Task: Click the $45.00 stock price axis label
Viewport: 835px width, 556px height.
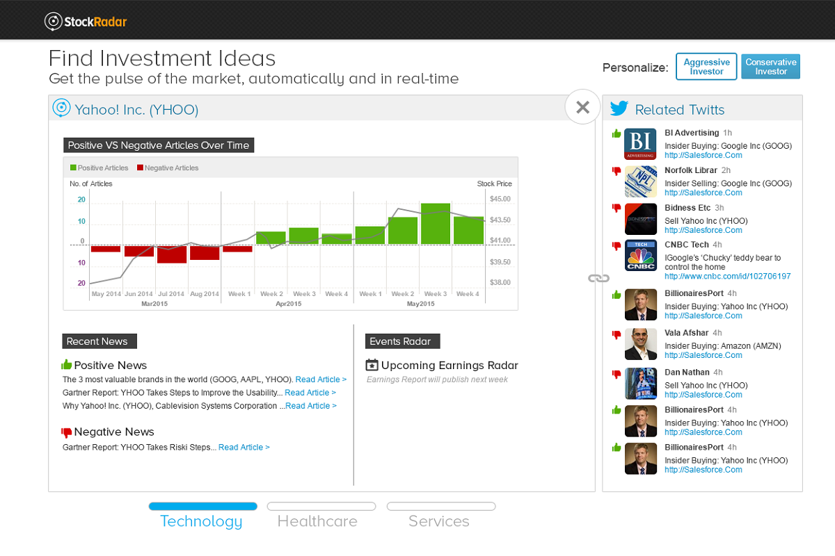Action: point(500,199)
